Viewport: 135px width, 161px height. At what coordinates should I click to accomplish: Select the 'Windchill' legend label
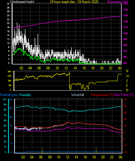click(77, 95)
